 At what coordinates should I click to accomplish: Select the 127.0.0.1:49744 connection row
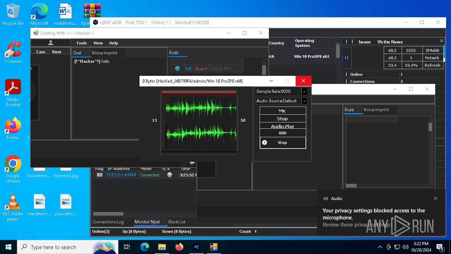[145, 175]
